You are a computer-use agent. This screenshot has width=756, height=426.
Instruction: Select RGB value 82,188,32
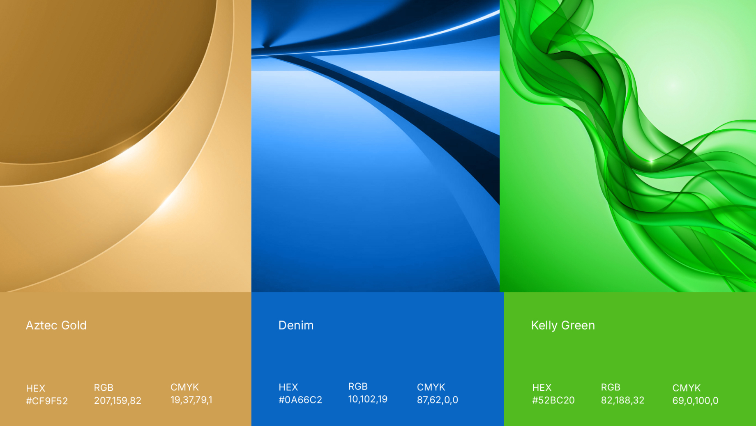click(x=622, y=400)
